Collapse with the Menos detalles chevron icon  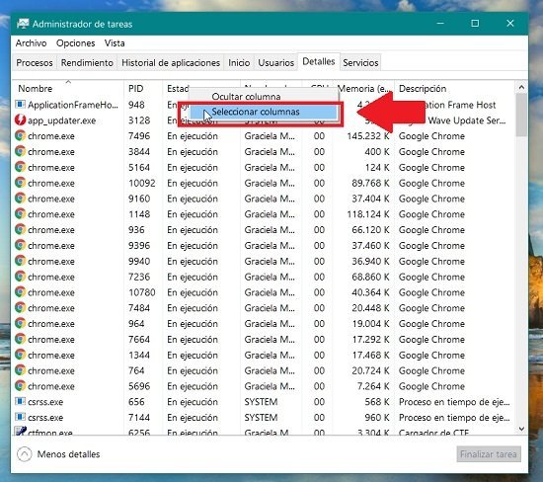coord(25,454)
